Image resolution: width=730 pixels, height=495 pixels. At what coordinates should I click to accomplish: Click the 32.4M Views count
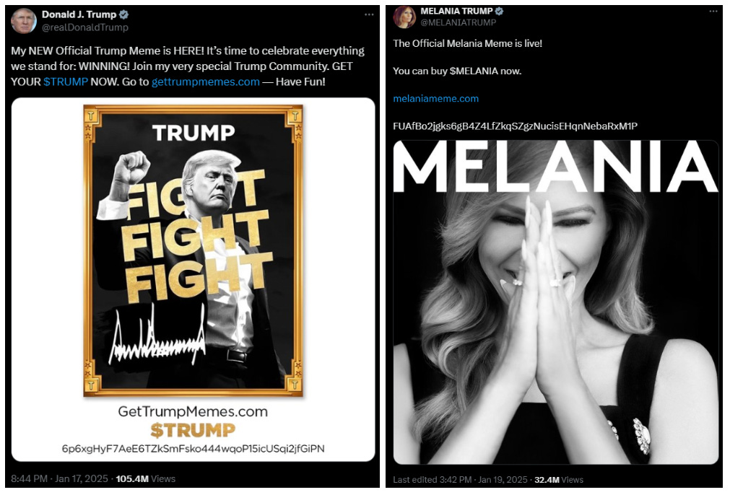[x=559, y=480]
